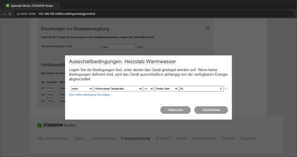Click the green favicon on browser tab
Screen dimensions: 297x157
7,6
